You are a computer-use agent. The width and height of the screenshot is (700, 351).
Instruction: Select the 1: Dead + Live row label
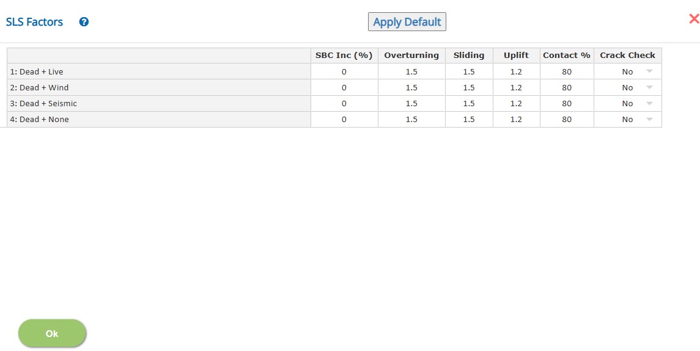(x=37, y=71)
